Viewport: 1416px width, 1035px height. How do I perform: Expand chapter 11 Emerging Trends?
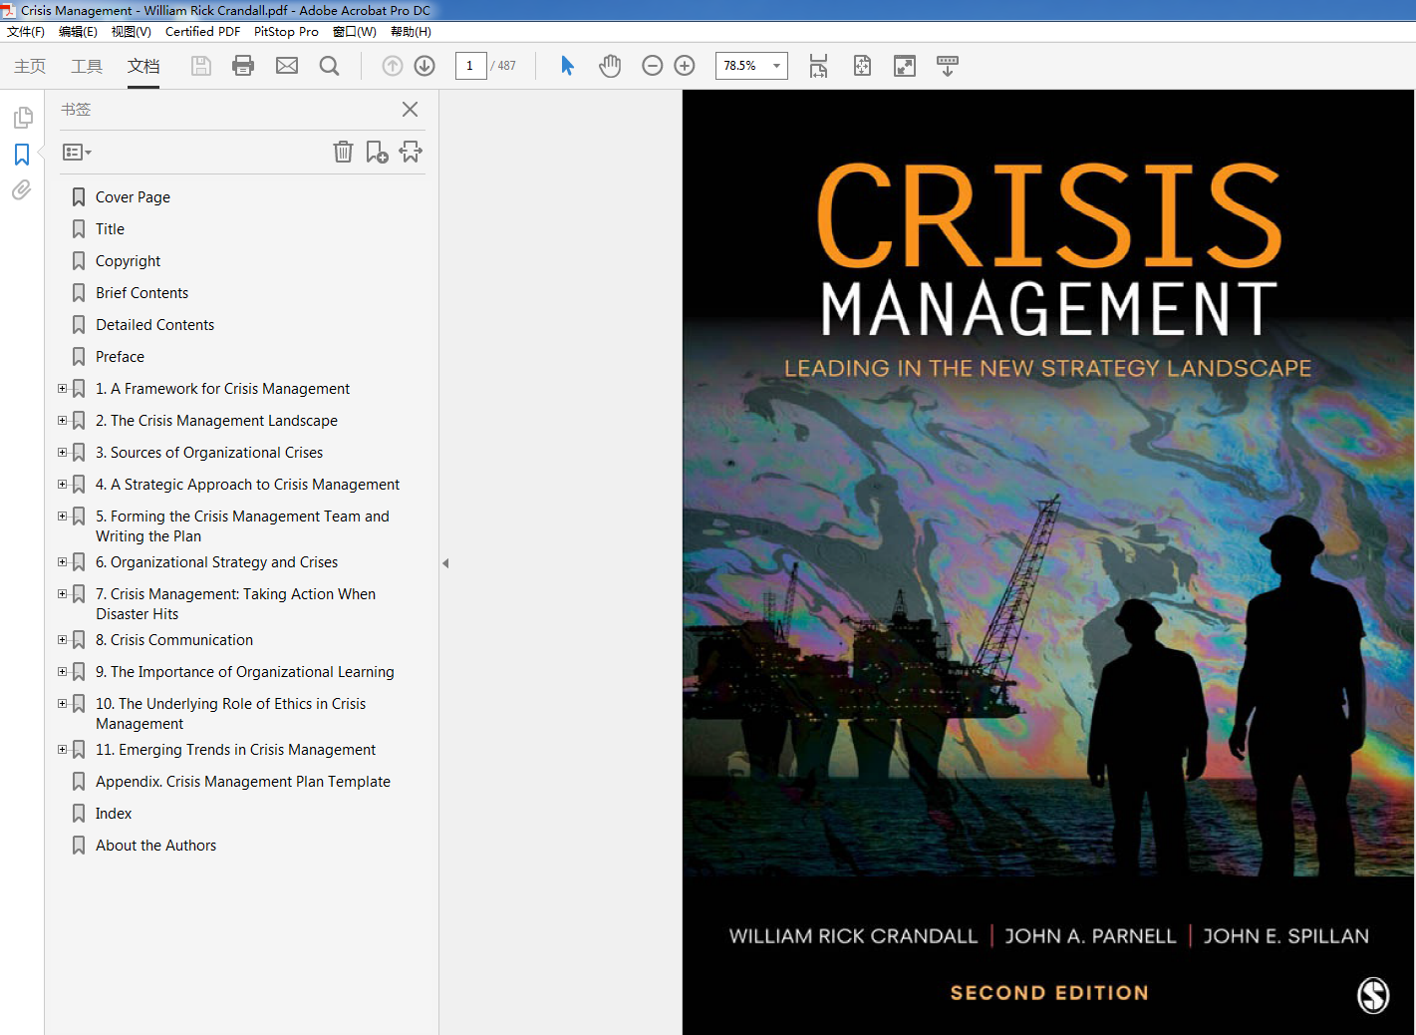pos(62,750)
